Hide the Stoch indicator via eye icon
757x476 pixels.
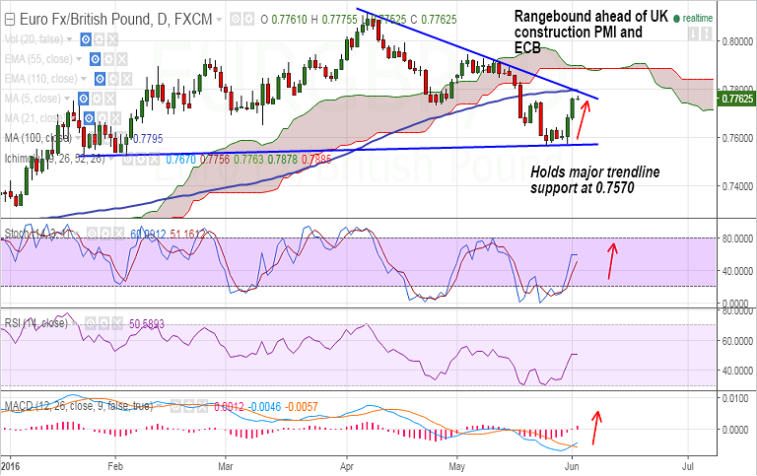[92, 235]
